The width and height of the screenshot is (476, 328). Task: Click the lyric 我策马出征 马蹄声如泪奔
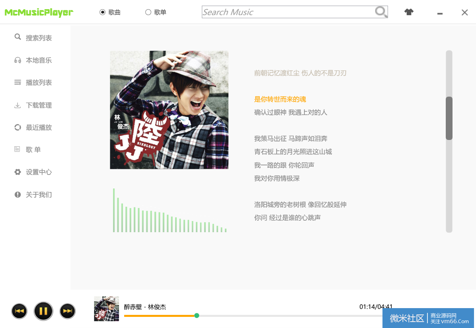tap(291, 138)
